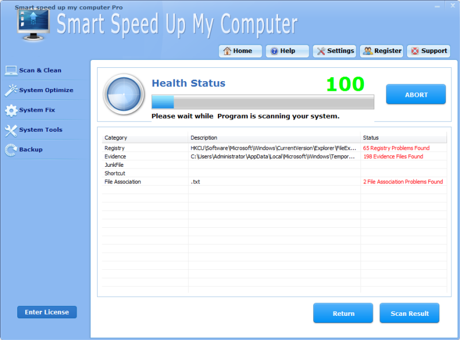Select the File Association row
Image resolution: width=460 pixels, height=340 pixels.
[274, 182]
